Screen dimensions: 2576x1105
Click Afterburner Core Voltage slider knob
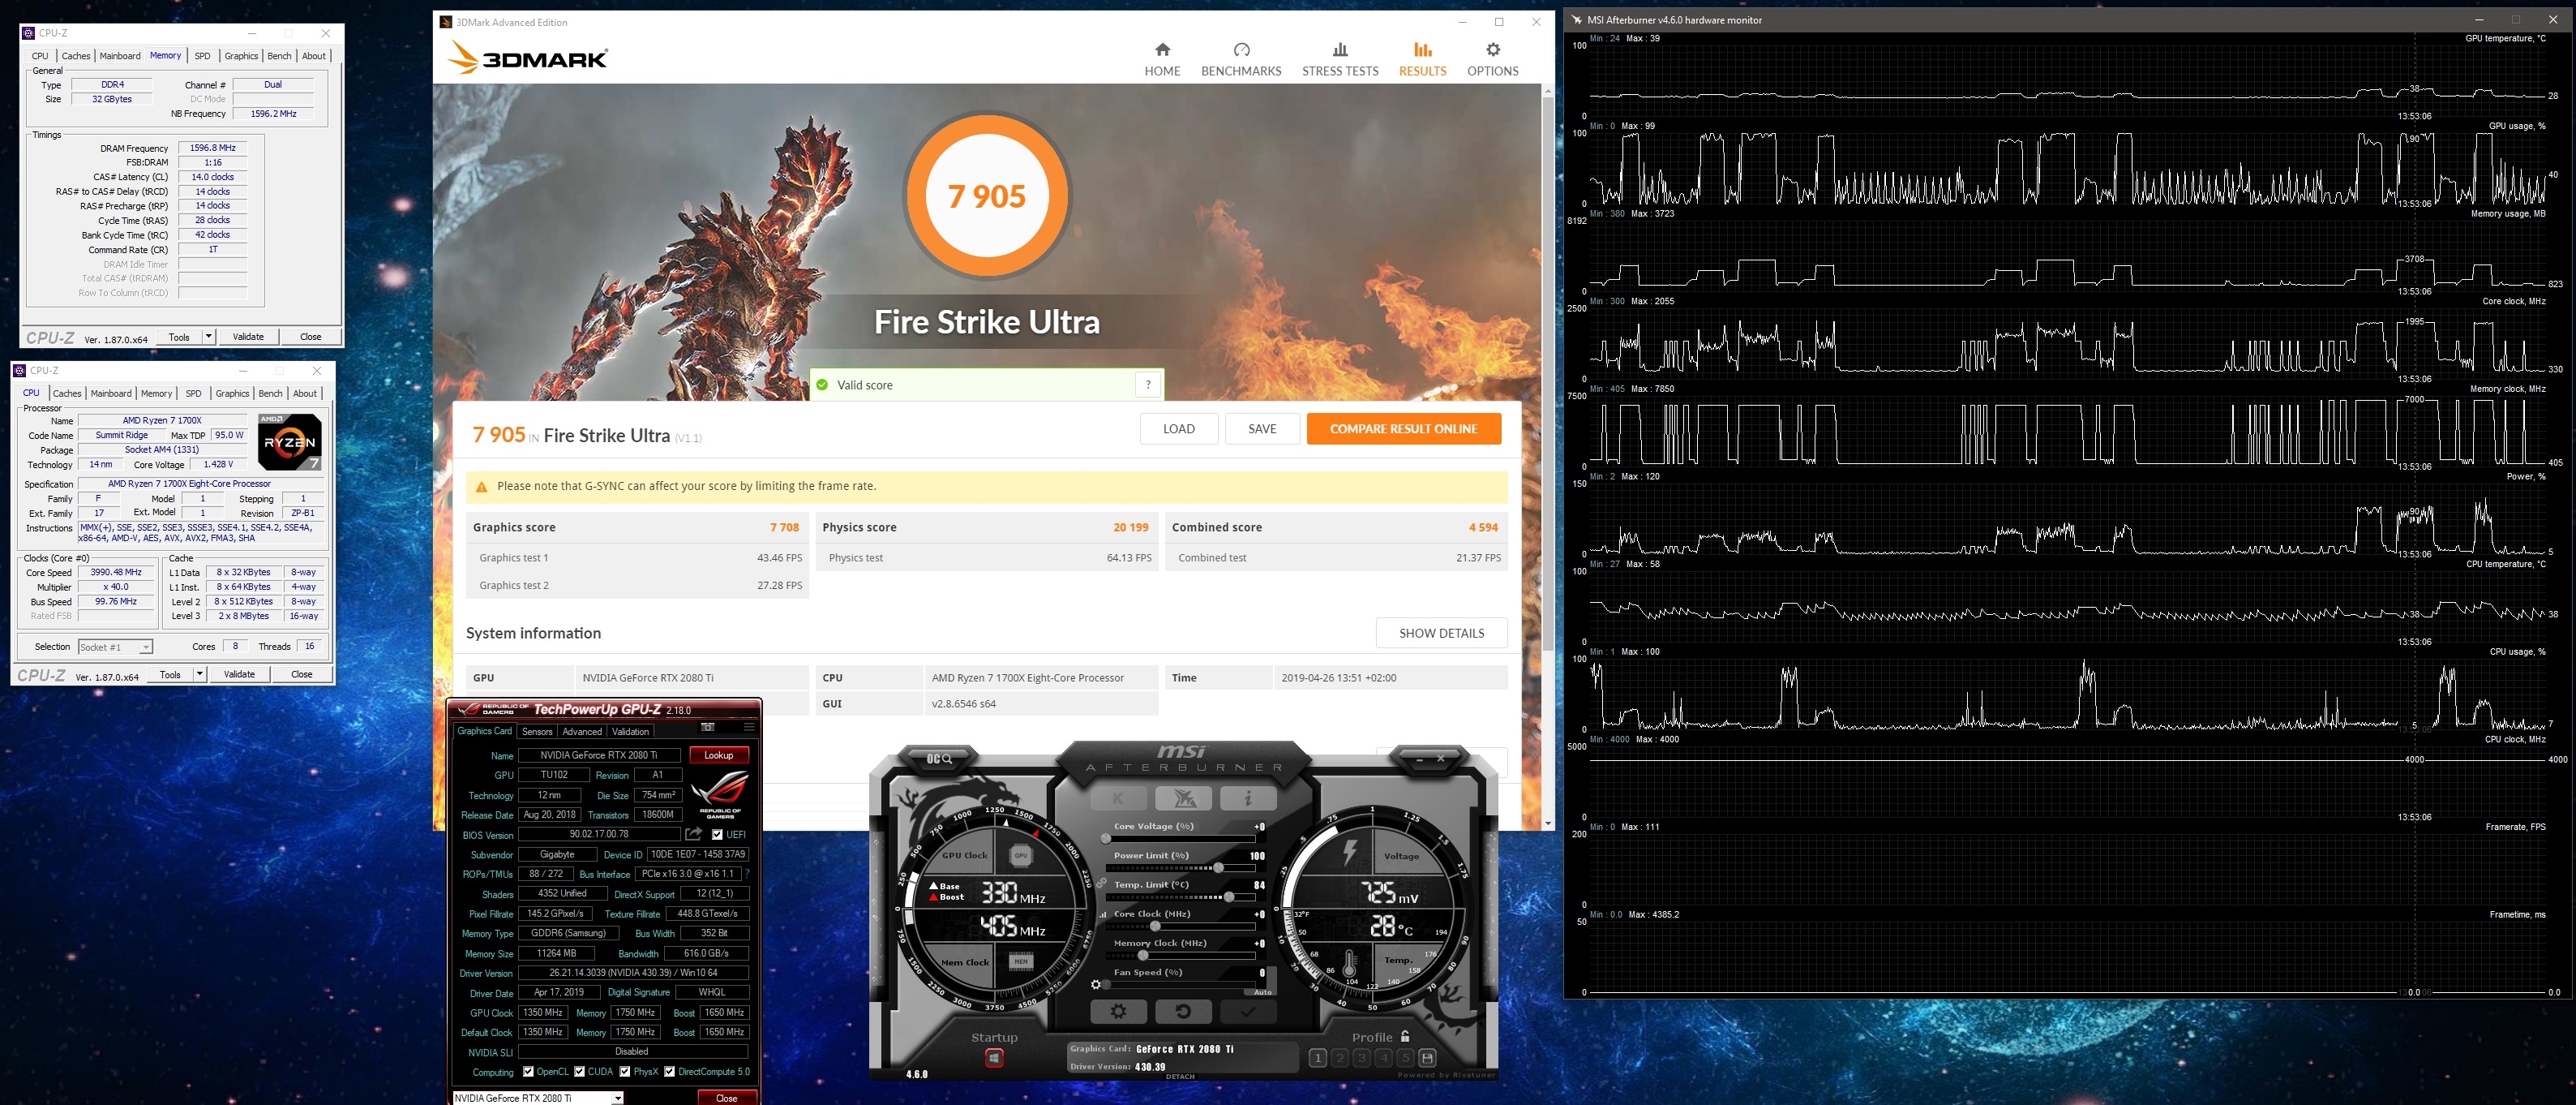click(x=1105, y=839)
